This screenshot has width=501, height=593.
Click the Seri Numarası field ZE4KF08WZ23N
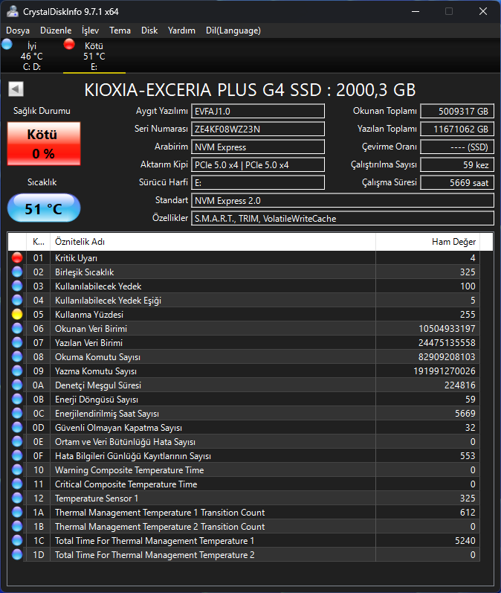(x=258, y=129)
